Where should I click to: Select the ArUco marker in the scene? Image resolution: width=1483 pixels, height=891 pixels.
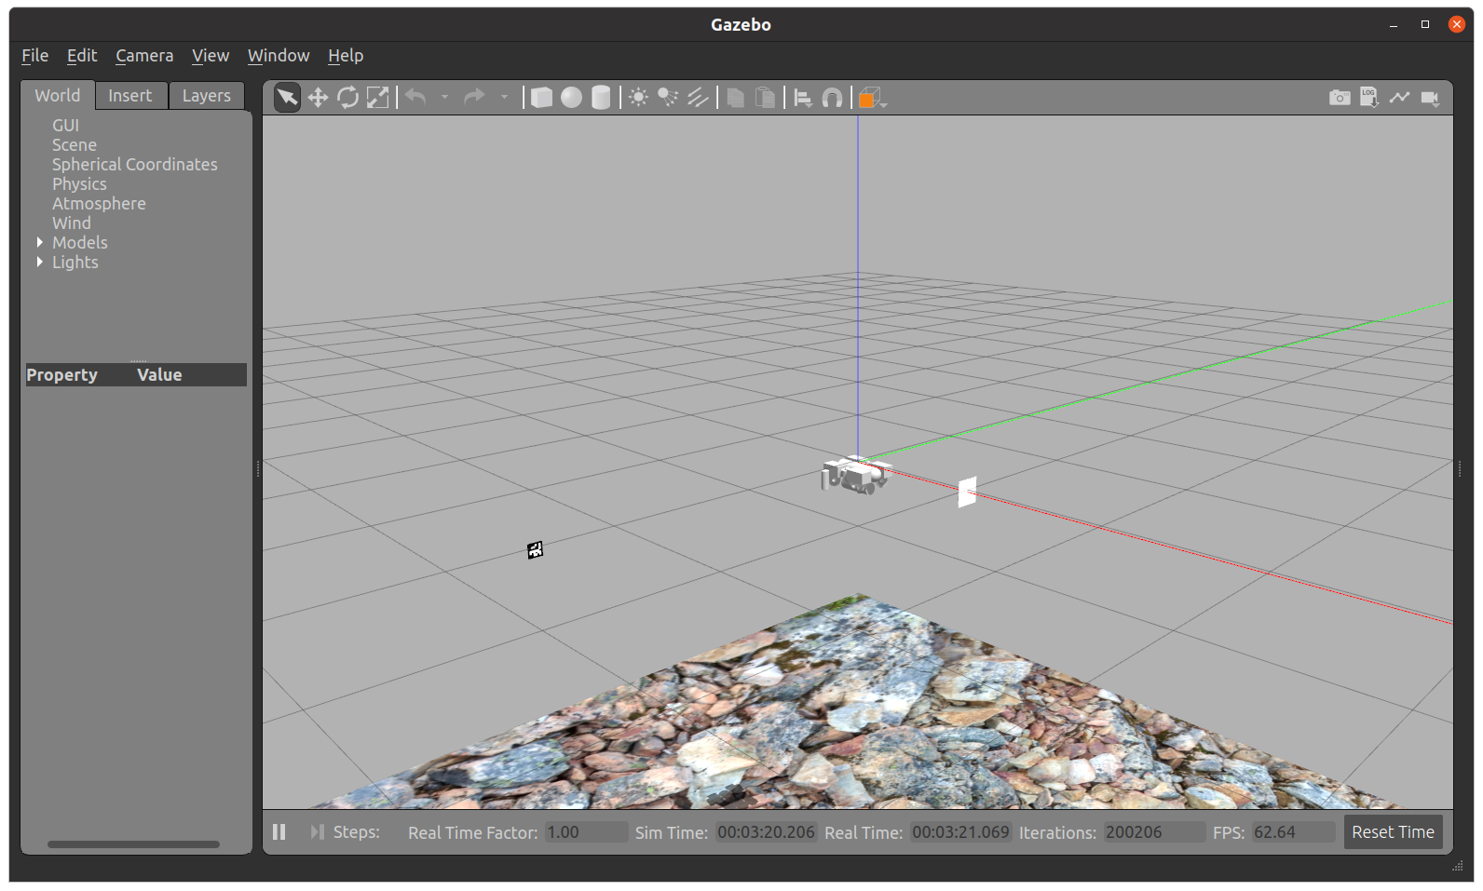point(535,550)
